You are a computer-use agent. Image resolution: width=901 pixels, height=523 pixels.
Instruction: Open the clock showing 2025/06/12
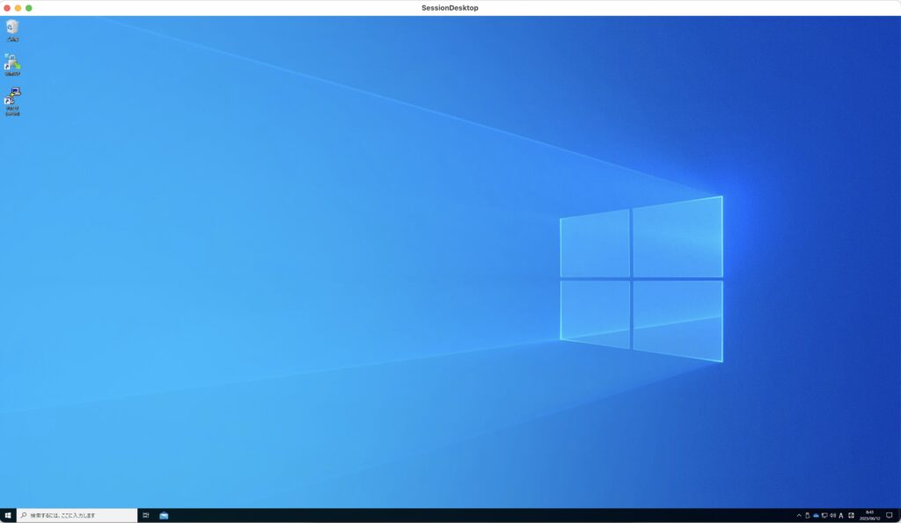click(x=871, y=515)
